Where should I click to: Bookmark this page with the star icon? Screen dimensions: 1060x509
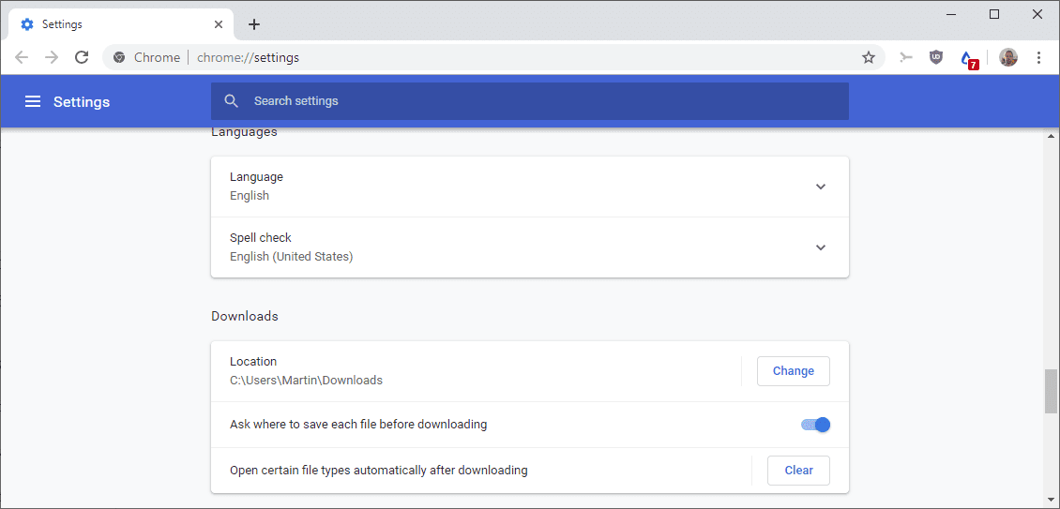[x=869, y=57]
